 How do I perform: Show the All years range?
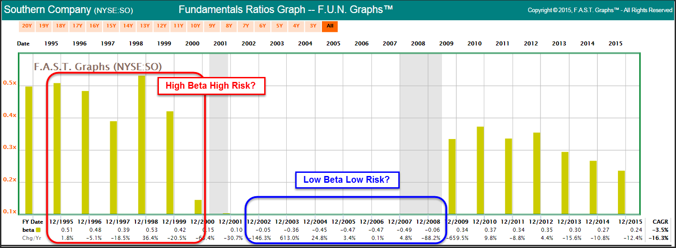330,26
